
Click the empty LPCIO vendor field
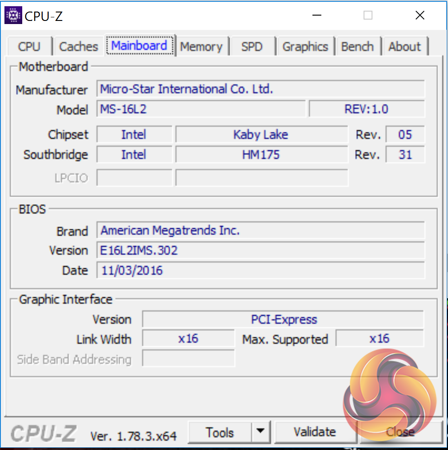[134, 178]
